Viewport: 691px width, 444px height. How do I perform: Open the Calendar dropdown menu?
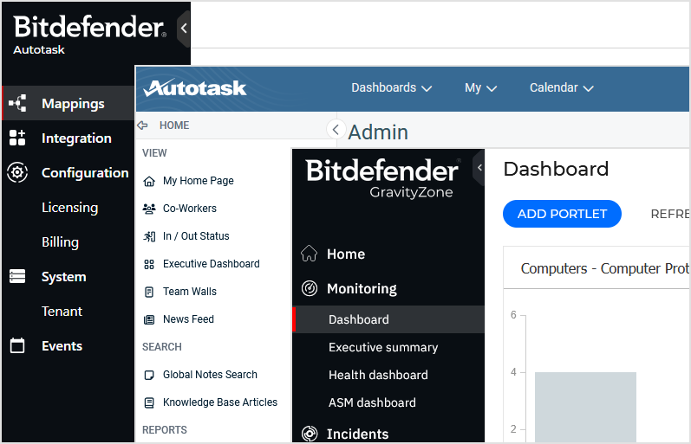tap(562, 88)
